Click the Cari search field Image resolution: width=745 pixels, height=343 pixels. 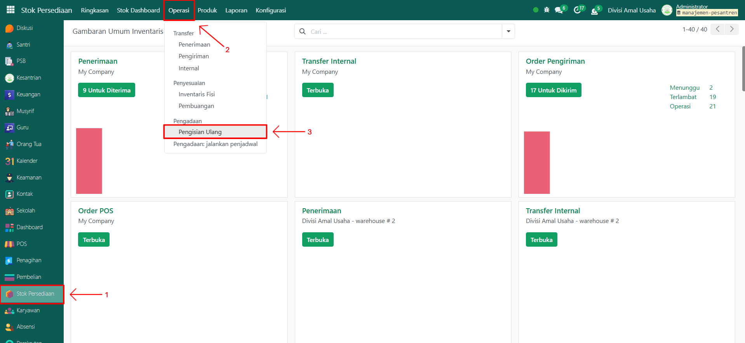(x=404, y=31)
